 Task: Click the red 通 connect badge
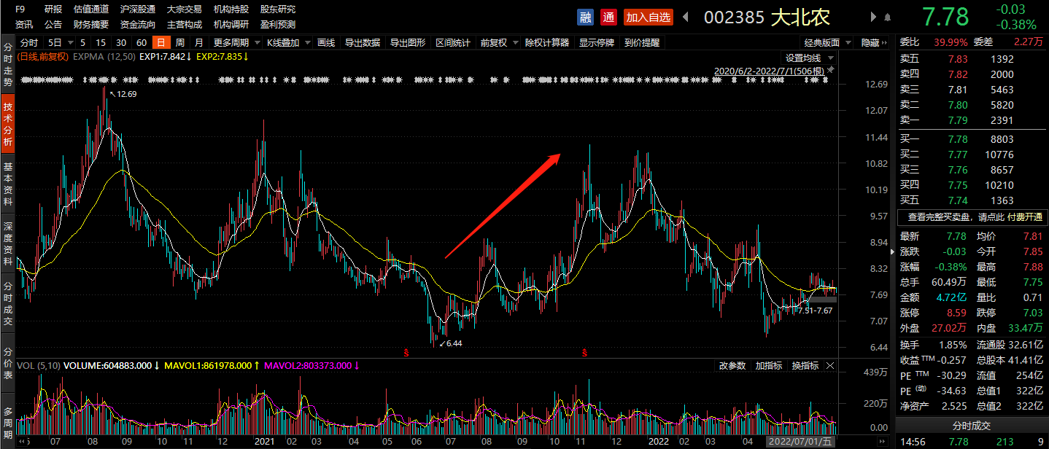tap(608, 17)
